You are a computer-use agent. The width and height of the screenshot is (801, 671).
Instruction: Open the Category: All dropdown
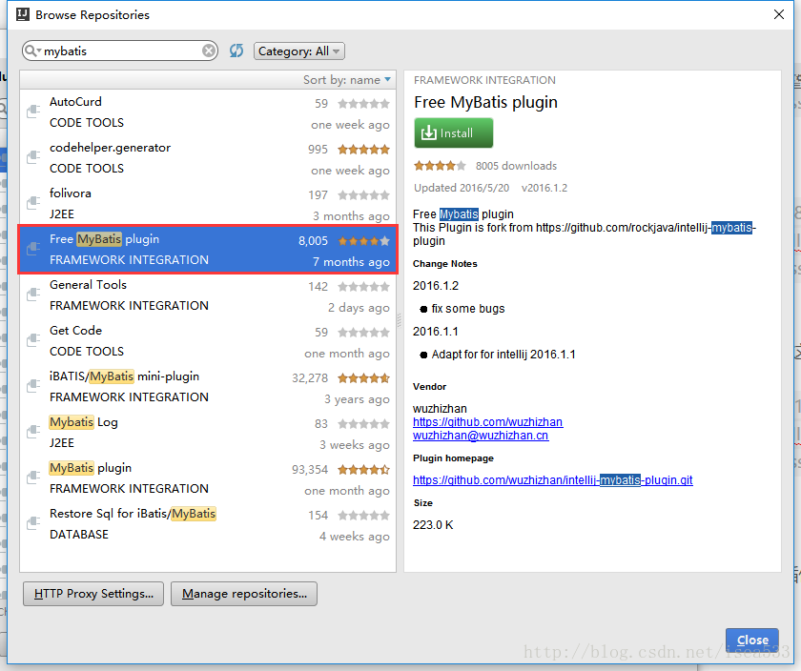(x=299, y=51)
